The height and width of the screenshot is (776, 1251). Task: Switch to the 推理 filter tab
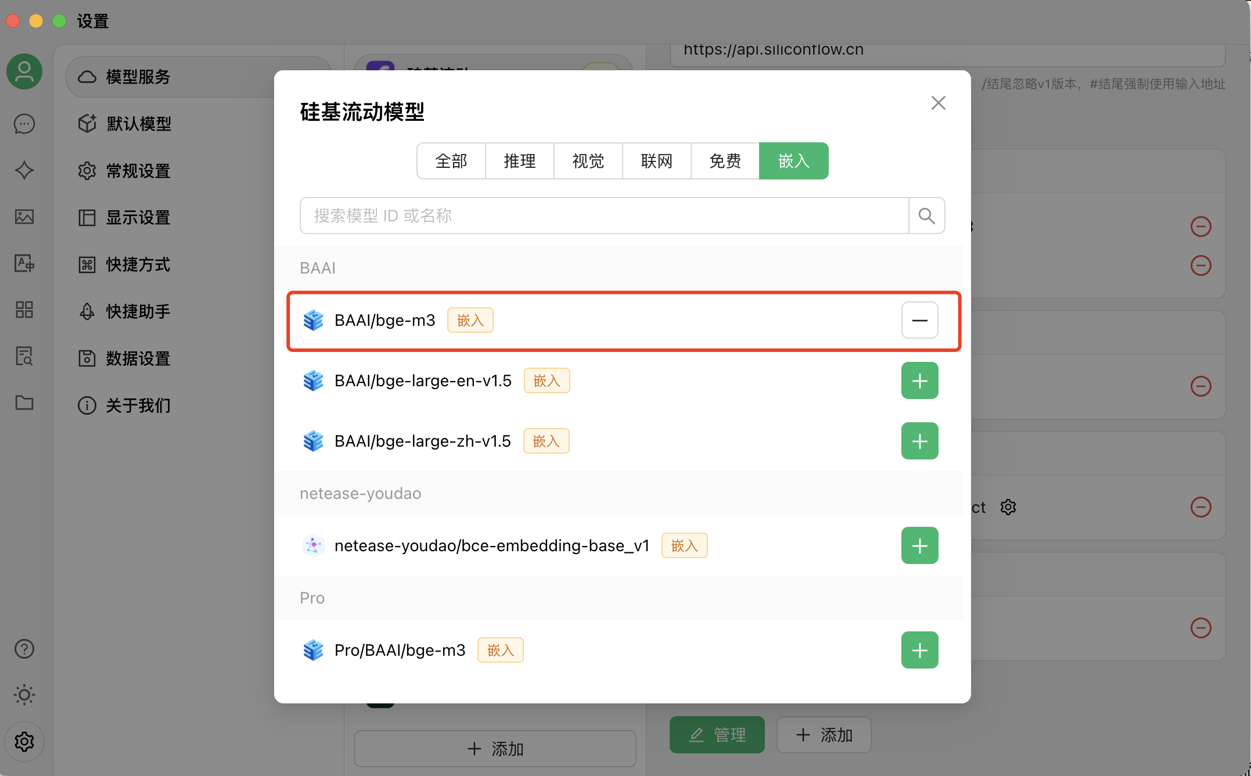point(519,161)
